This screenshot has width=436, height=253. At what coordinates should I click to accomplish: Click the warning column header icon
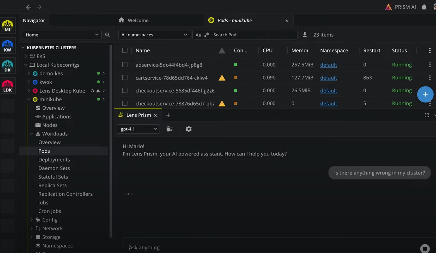222,50
